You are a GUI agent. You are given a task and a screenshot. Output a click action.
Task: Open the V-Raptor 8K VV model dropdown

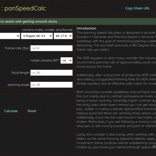37,36
